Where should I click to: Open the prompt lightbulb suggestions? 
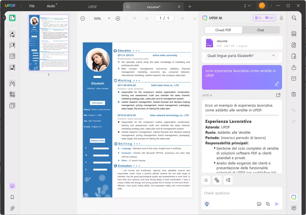coord(207,204)
